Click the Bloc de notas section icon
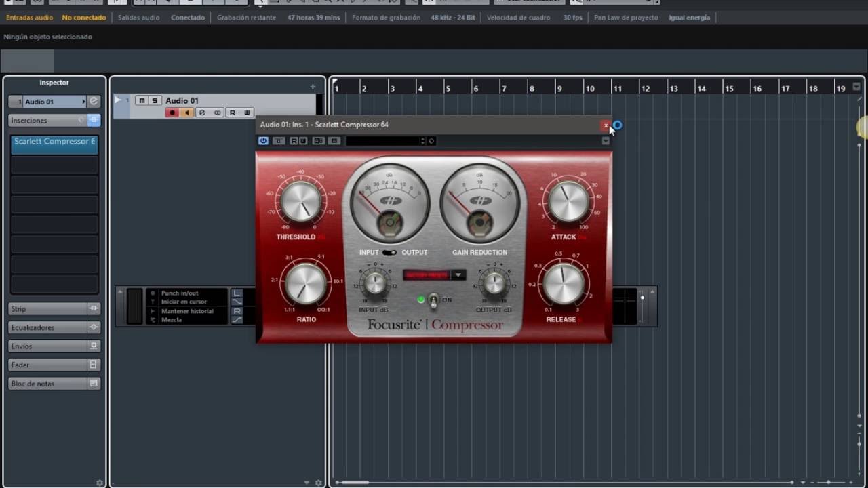 [x=94, y=384]
